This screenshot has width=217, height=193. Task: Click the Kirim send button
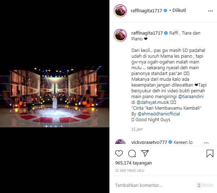(208, 185)
